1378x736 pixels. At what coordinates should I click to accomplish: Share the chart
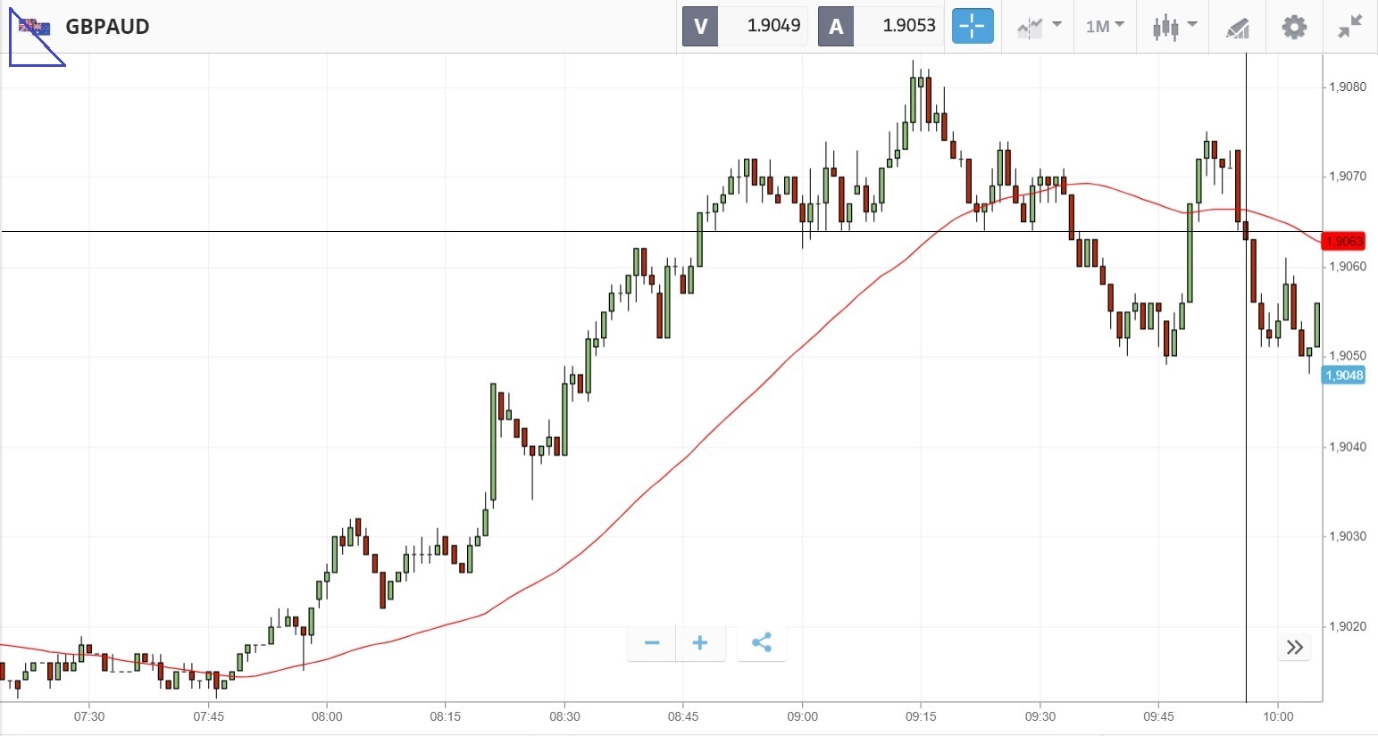762,643
